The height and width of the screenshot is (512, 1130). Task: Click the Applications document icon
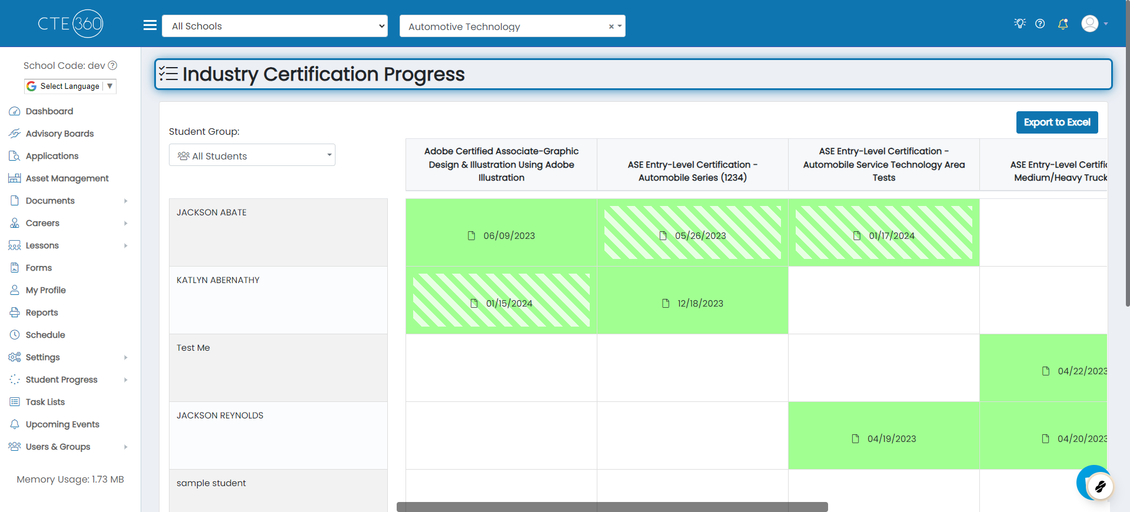click(15, 156)
